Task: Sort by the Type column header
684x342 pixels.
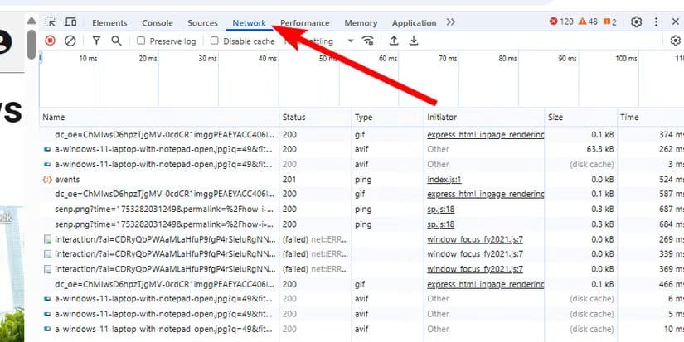Action: [x=387, y=118]
